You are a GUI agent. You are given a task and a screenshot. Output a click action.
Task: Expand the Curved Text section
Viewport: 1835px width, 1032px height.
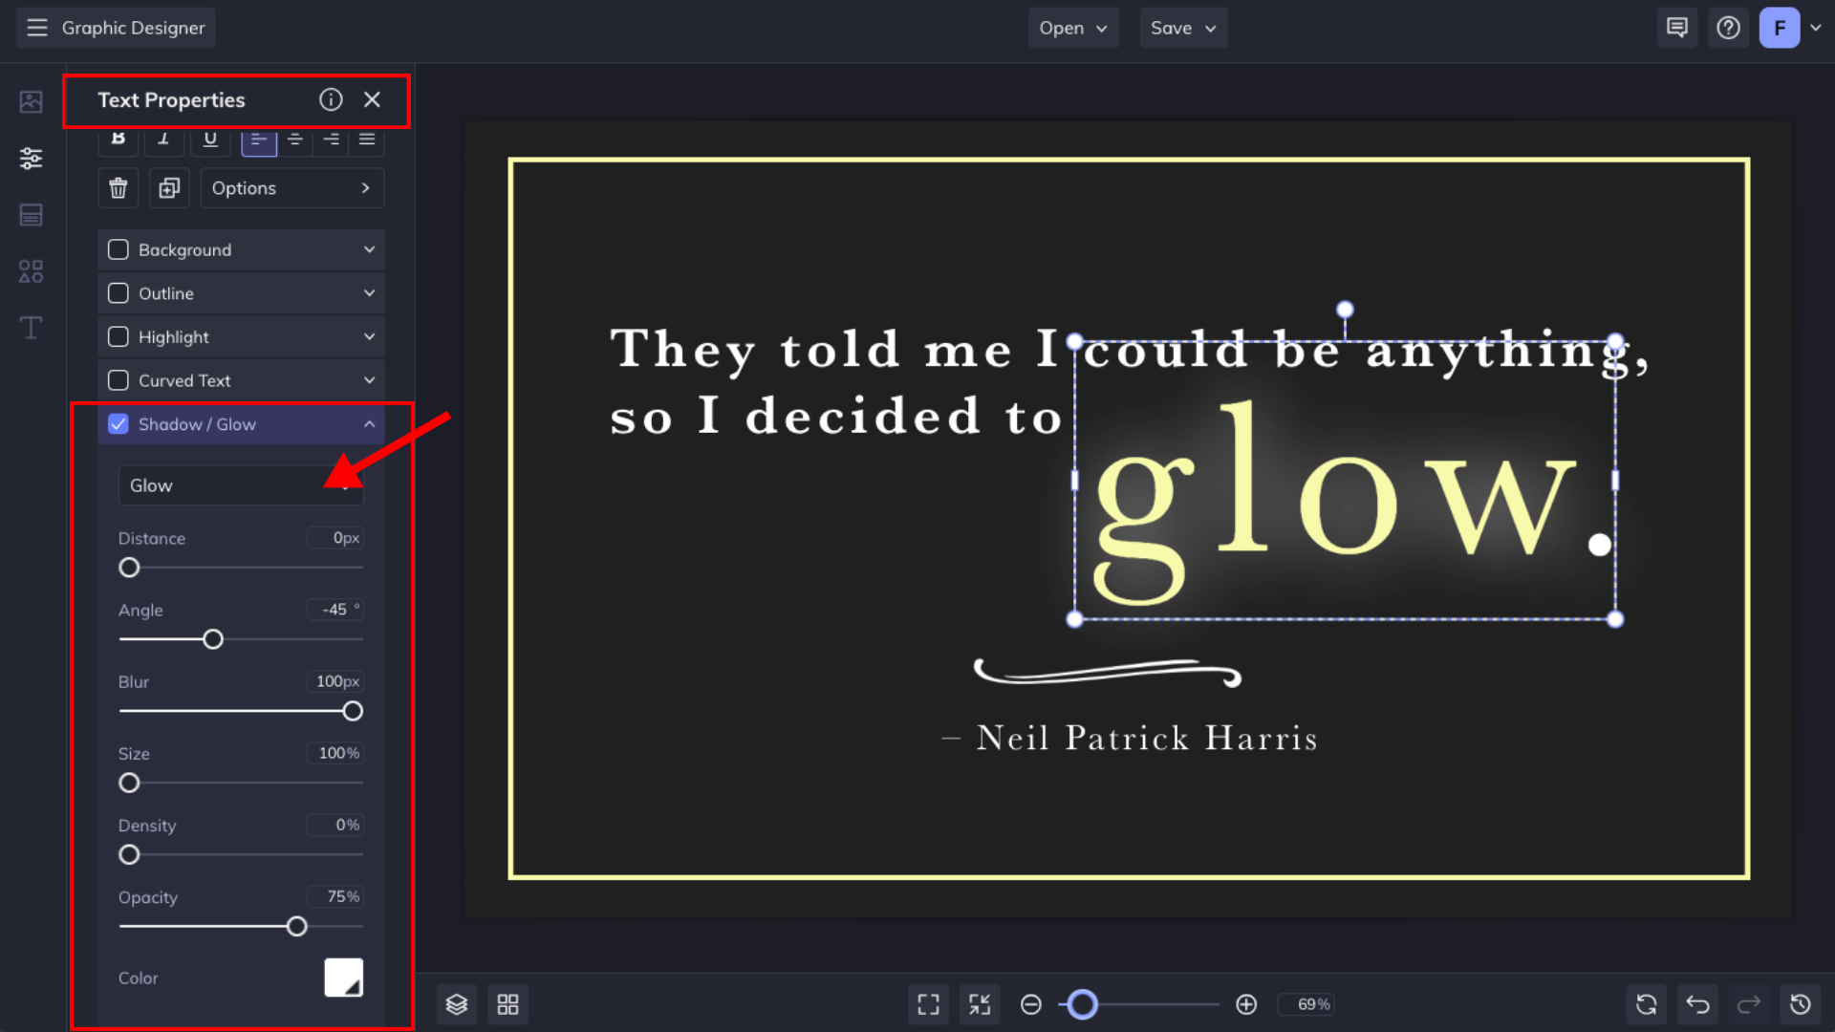369,380
